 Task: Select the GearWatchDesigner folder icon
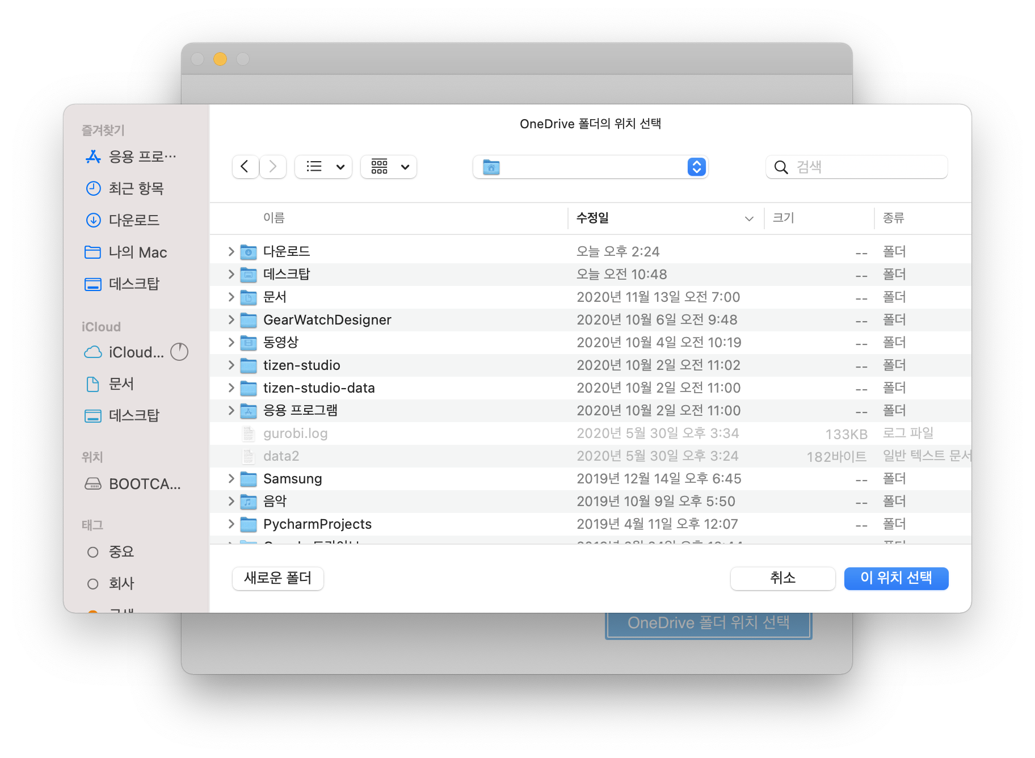(249, 319)
